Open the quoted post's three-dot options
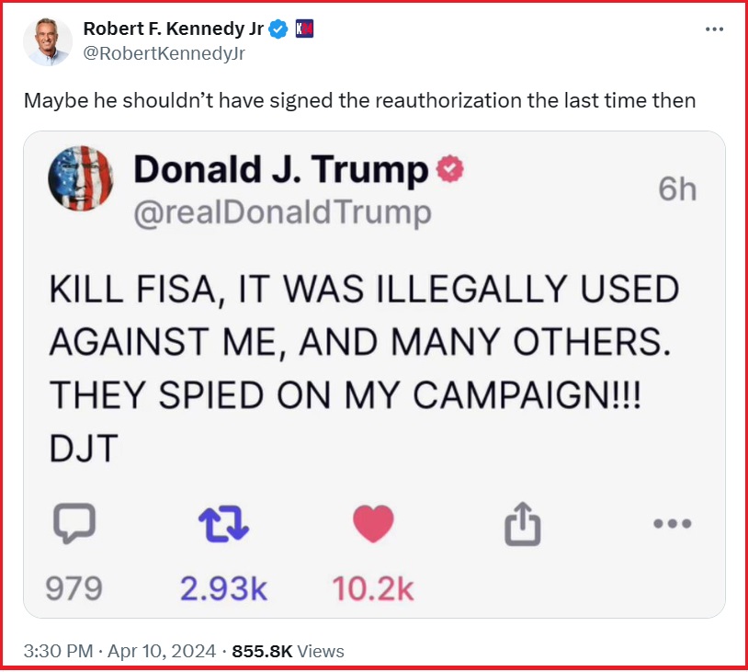 pos(673,524)
